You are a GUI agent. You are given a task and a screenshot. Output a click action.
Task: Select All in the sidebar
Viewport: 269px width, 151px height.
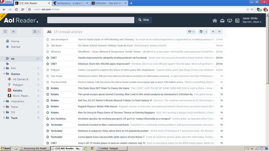pos(22,58)
